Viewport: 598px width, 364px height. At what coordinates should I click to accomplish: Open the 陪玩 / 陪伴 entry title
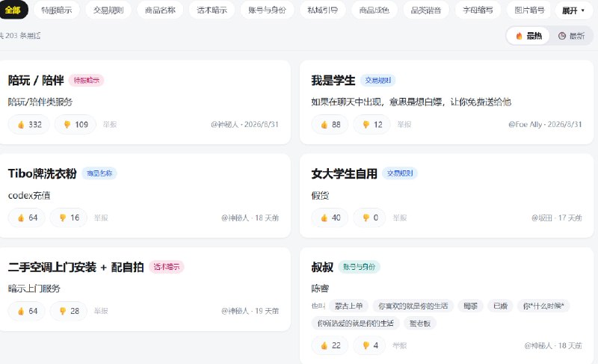pos(36,80)
